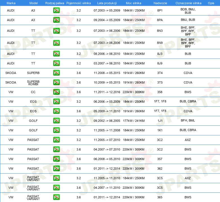This screenshot has height=202, width=220.
Task: Click the Lata produkcji column header
Action: pyautogui.click(x=107, y=3)
